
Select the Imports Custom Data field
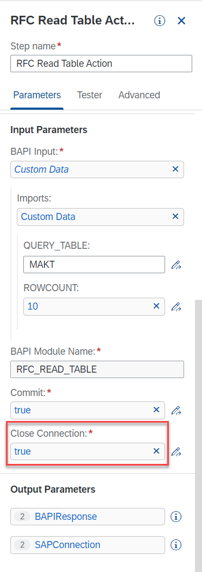click(x=100, y=217)
